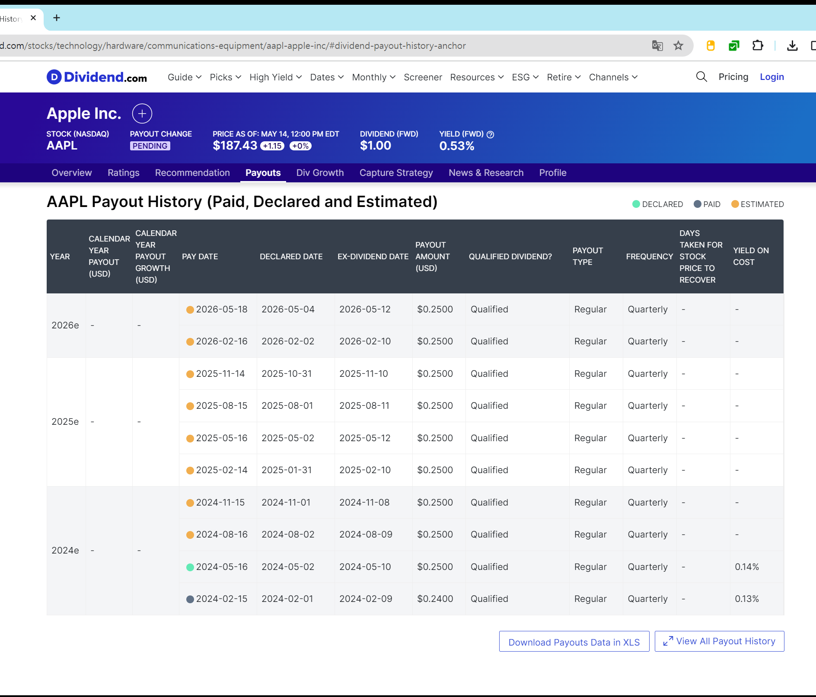Expand the High Yield dropdown menu
The width and height of the screenshot is (816, 697).
pos(276,77)
